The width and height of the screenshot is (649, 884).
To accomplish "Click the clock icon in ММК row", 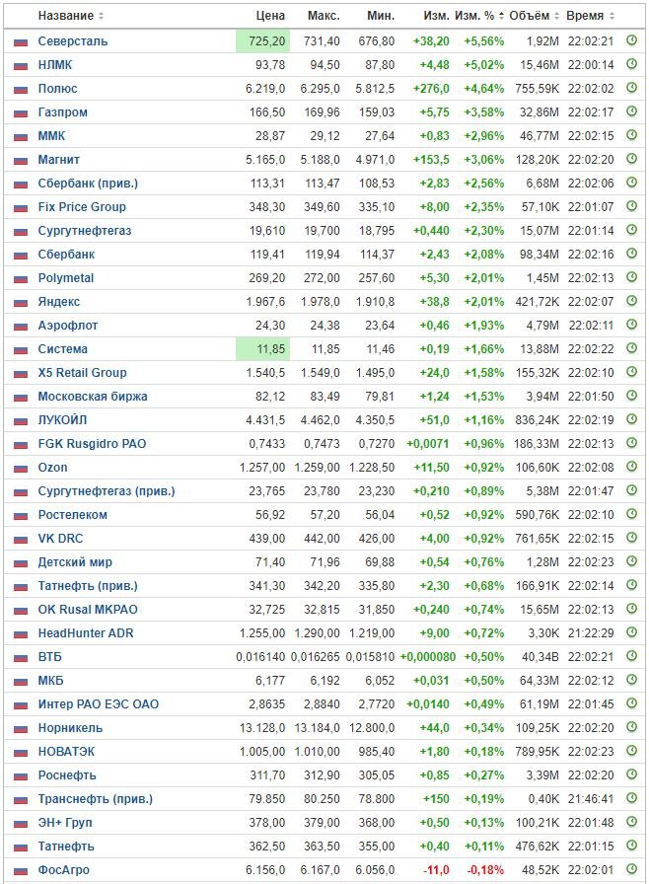I will (631, 135).
